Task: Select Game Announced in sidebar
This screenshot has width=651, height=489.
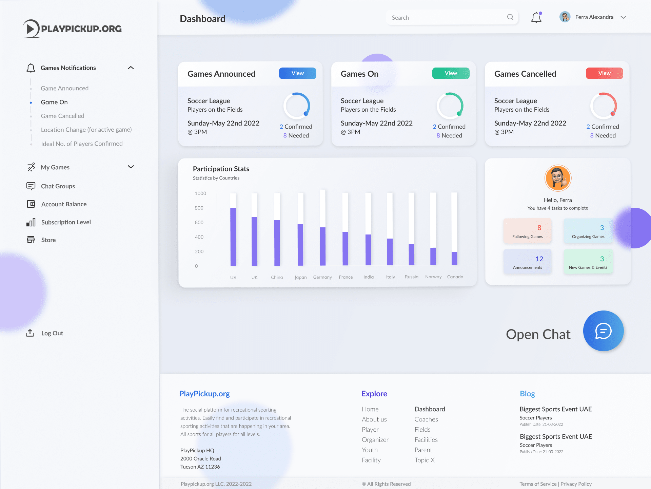Action: click(x=65, y=88)
